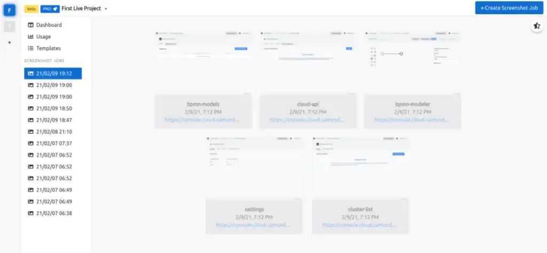The width and height of the screenshot is (547, 253).
Task: Click the PRO rocket badge
Action: [x=50, y=9]
